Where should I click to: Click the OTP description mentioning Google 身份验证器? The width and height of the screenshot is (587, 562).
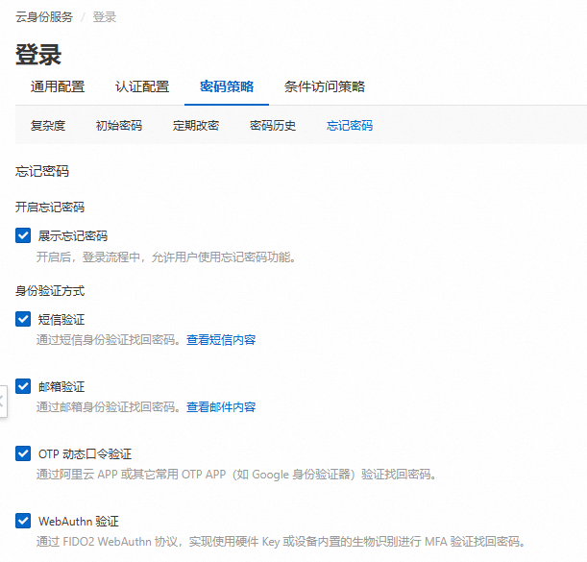[x=236, y=475]
